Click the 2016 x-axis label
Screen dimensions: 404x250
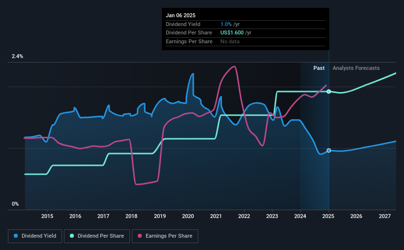click(x=75, y=216)
